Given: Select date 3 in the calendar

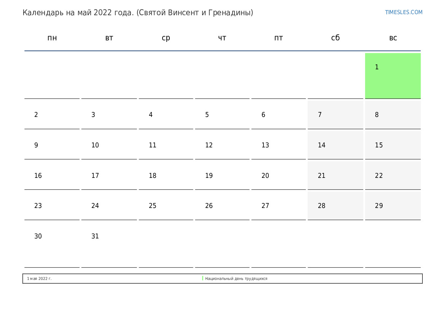Looking at the screenshot, I should [x=109, y=115].
